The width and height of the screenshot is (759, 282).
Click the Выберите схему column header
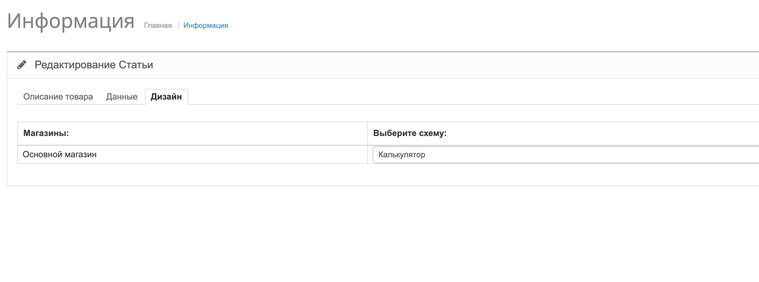click(410, 133)
